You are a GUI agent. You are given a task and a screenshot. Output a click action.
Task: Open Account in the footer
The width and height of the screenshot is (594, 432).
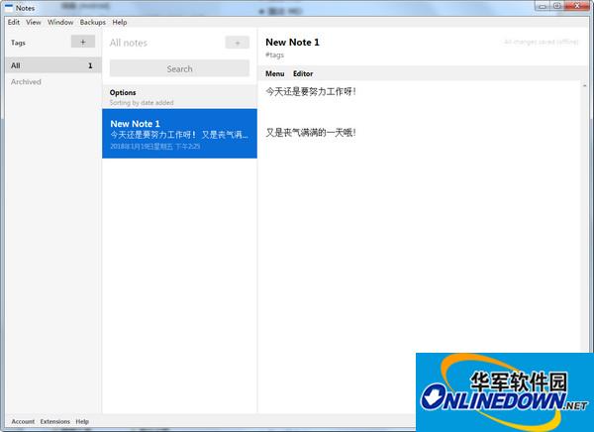pyautogui.click(x=23, y=421)
